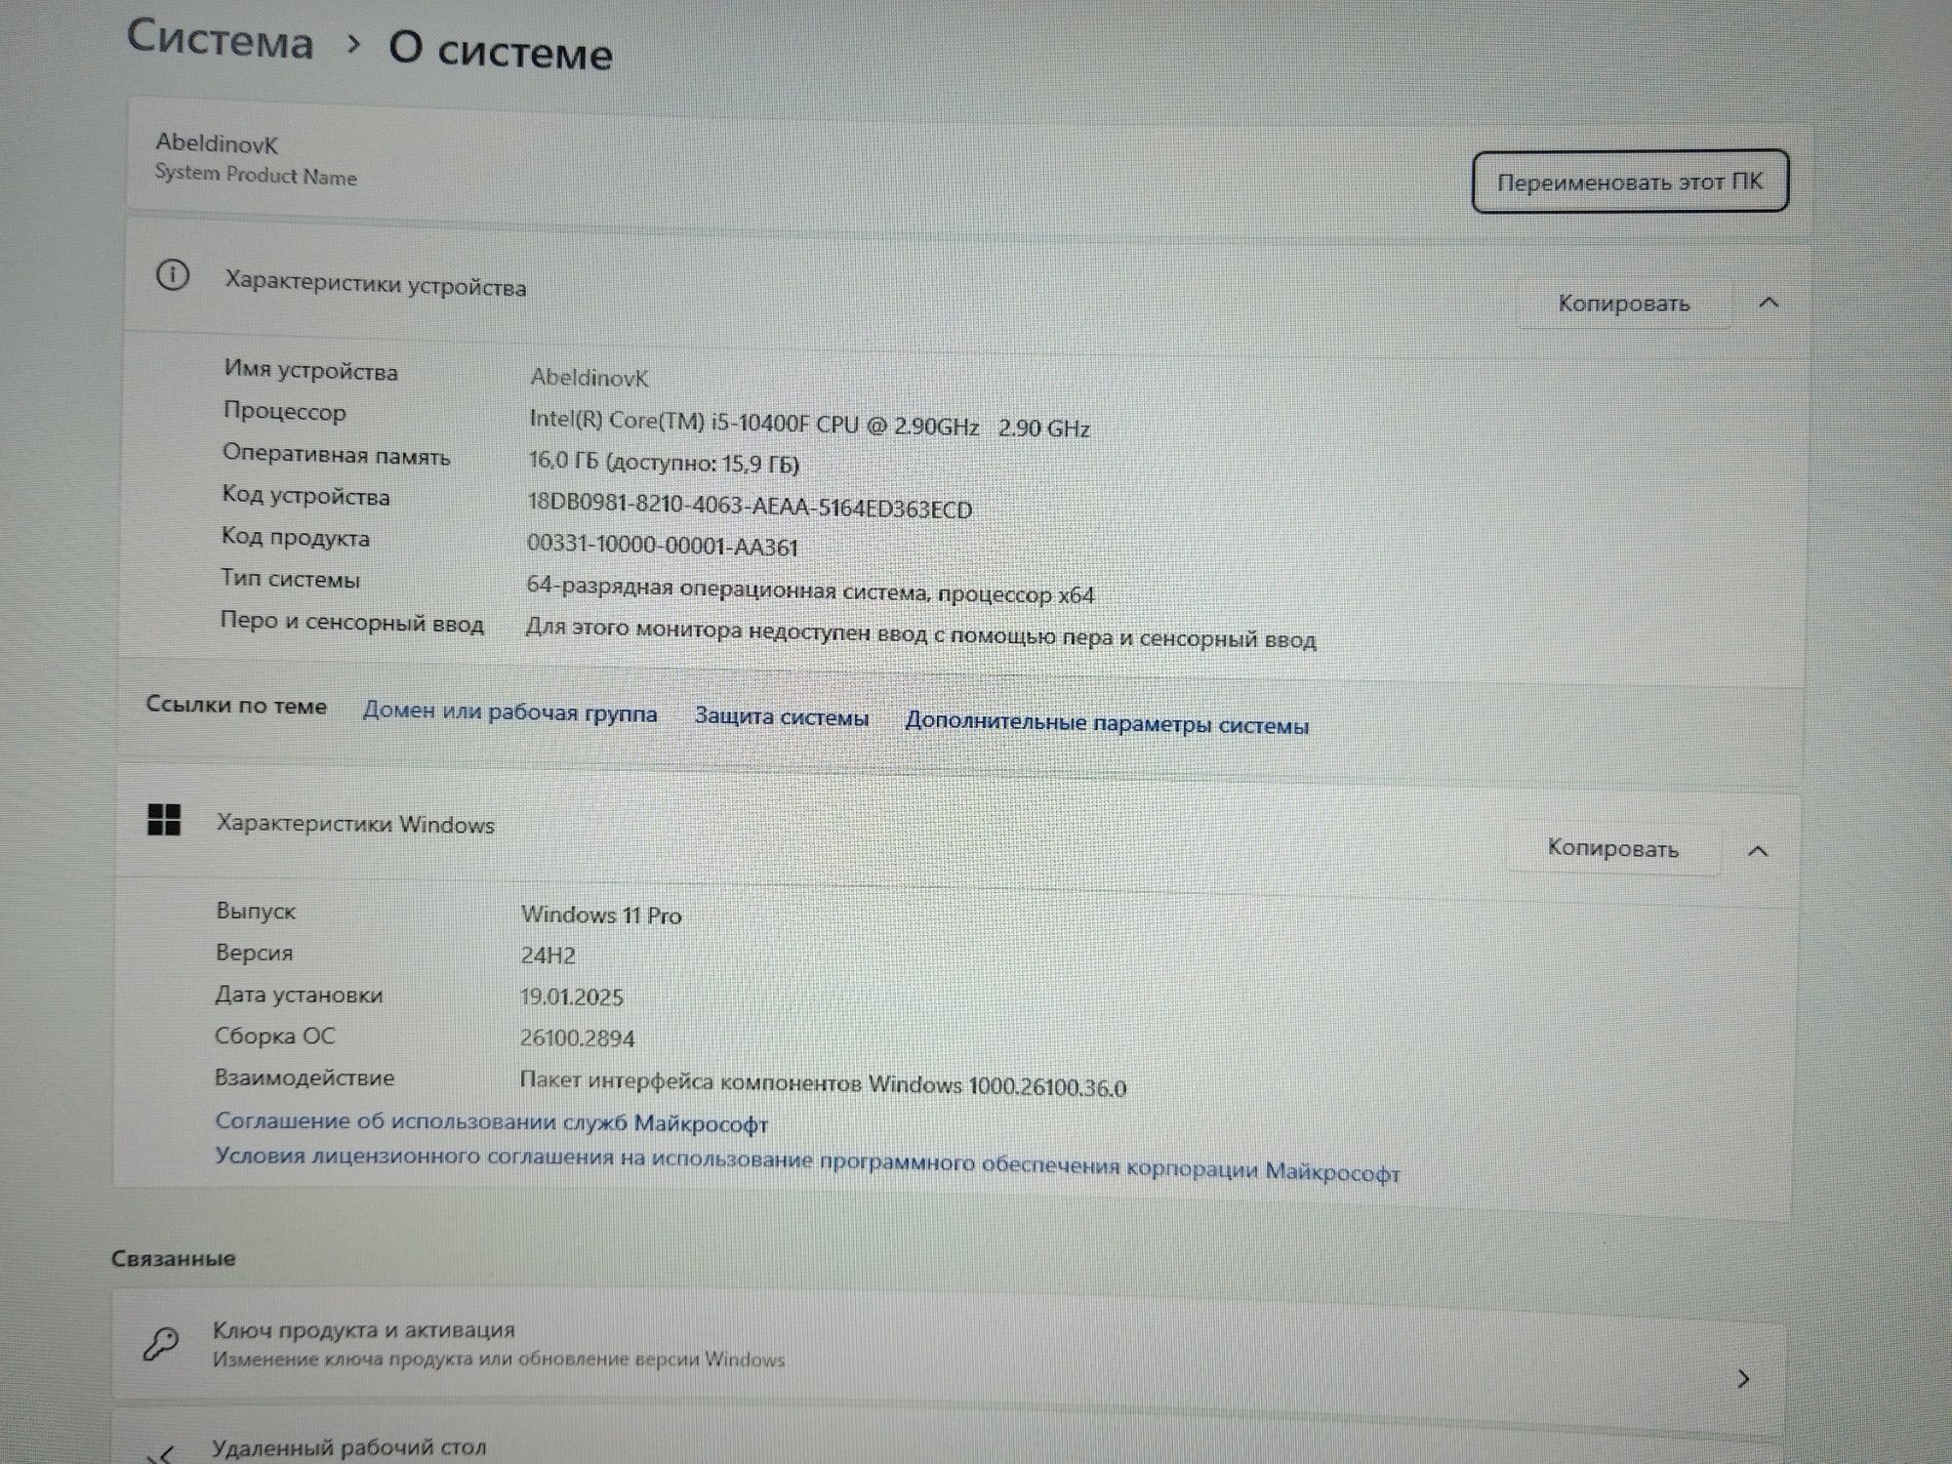Select the System Product Name text
This screenshot has width=1952, height=1464.
pos(256,175)
